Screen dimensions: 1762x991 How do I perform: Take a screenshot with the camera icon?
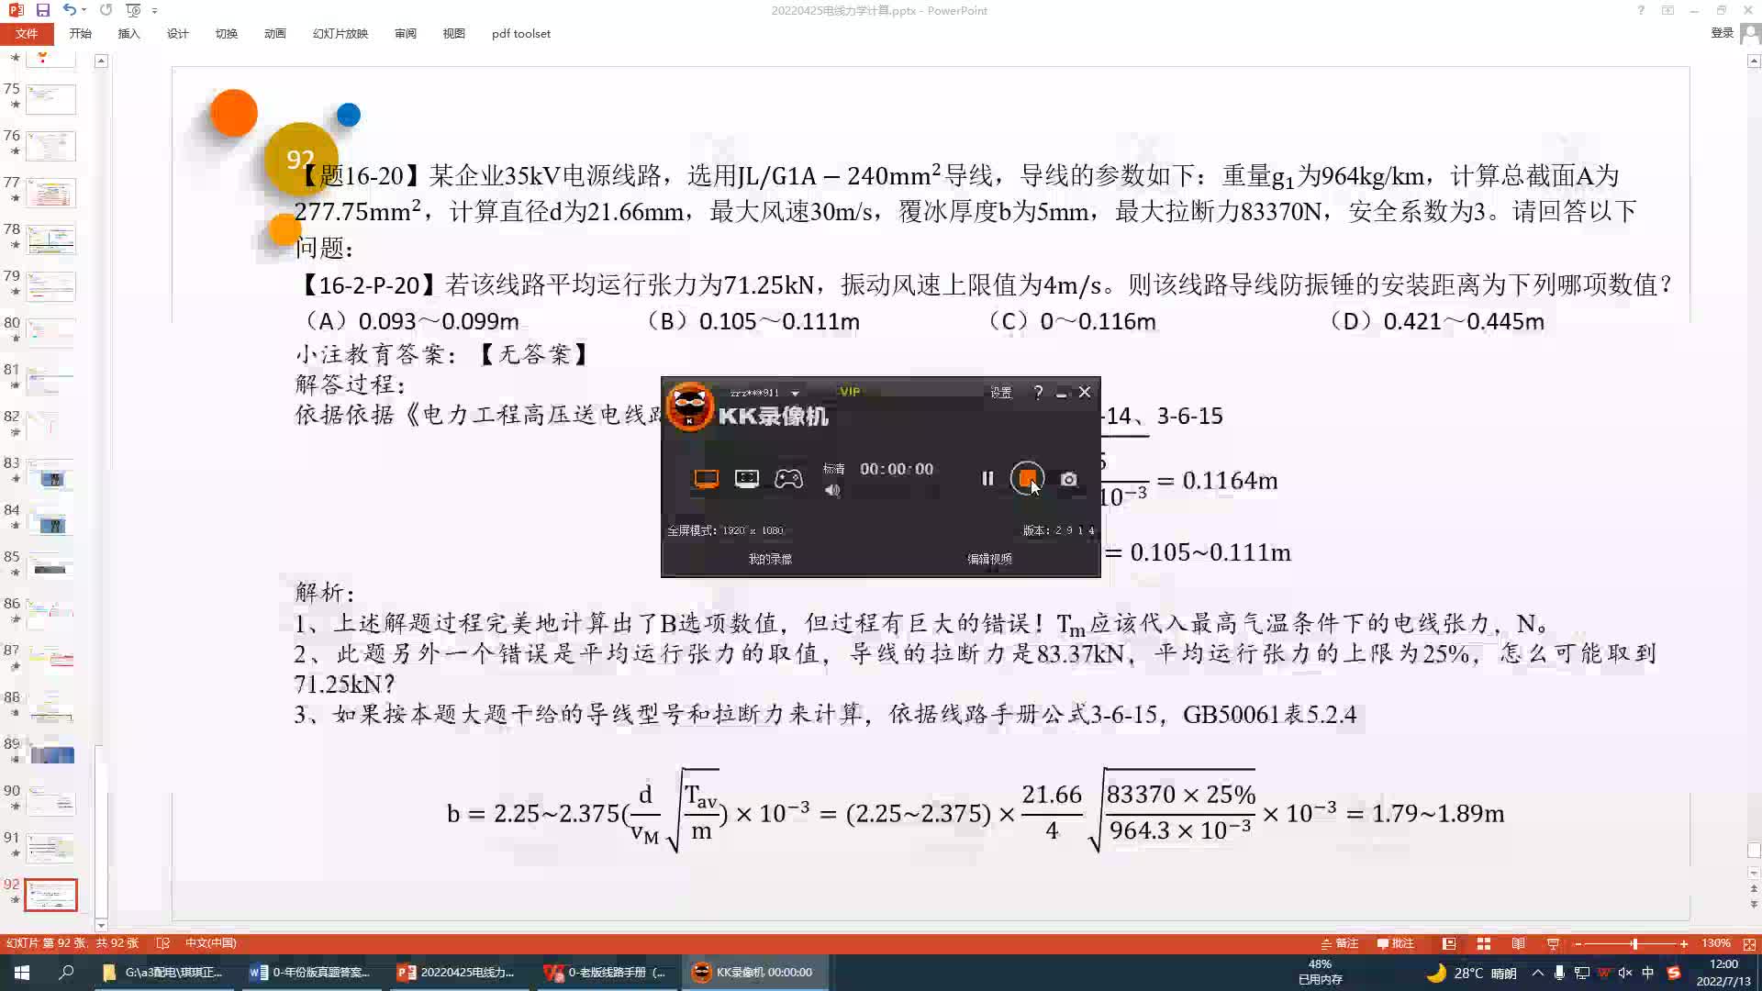tap(1068, 479)
